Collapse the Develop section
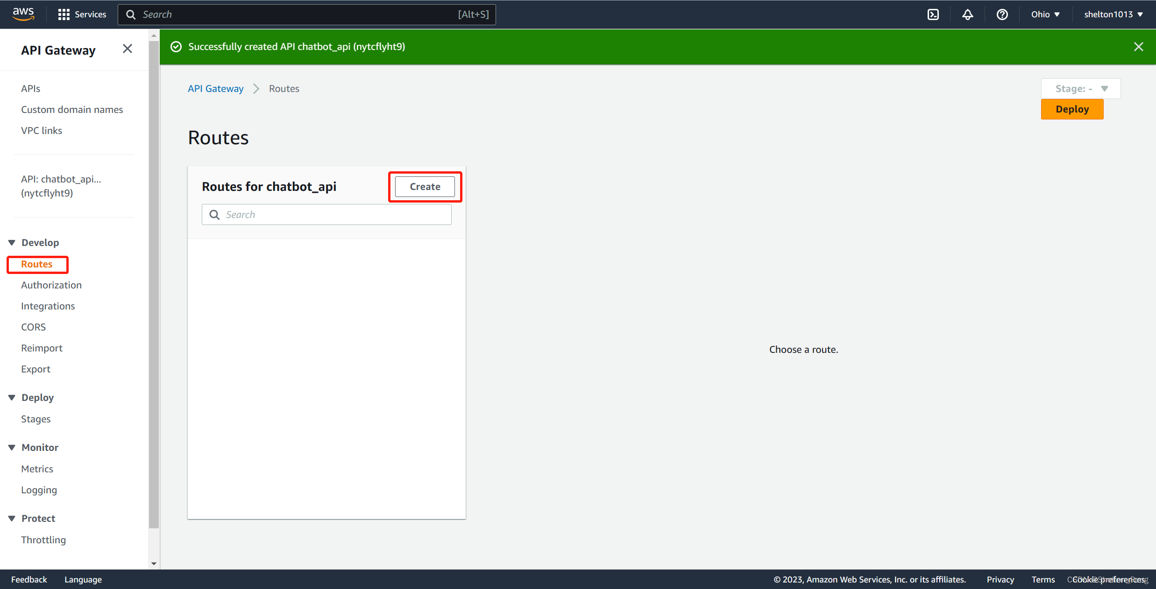The image size is (1156, 589). click(12, 243)
